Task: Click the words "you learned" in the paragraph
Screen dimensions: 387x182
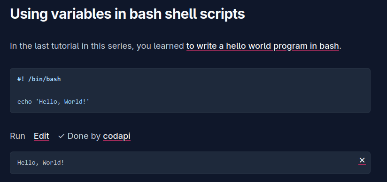Action: pyautogui.click(x=160, y=46)
